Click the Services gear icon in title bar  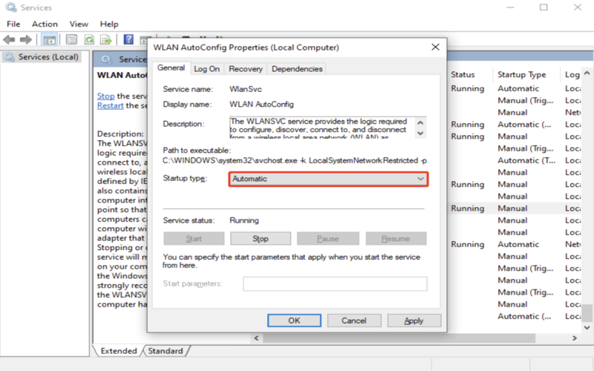click(x=11, y=7)
